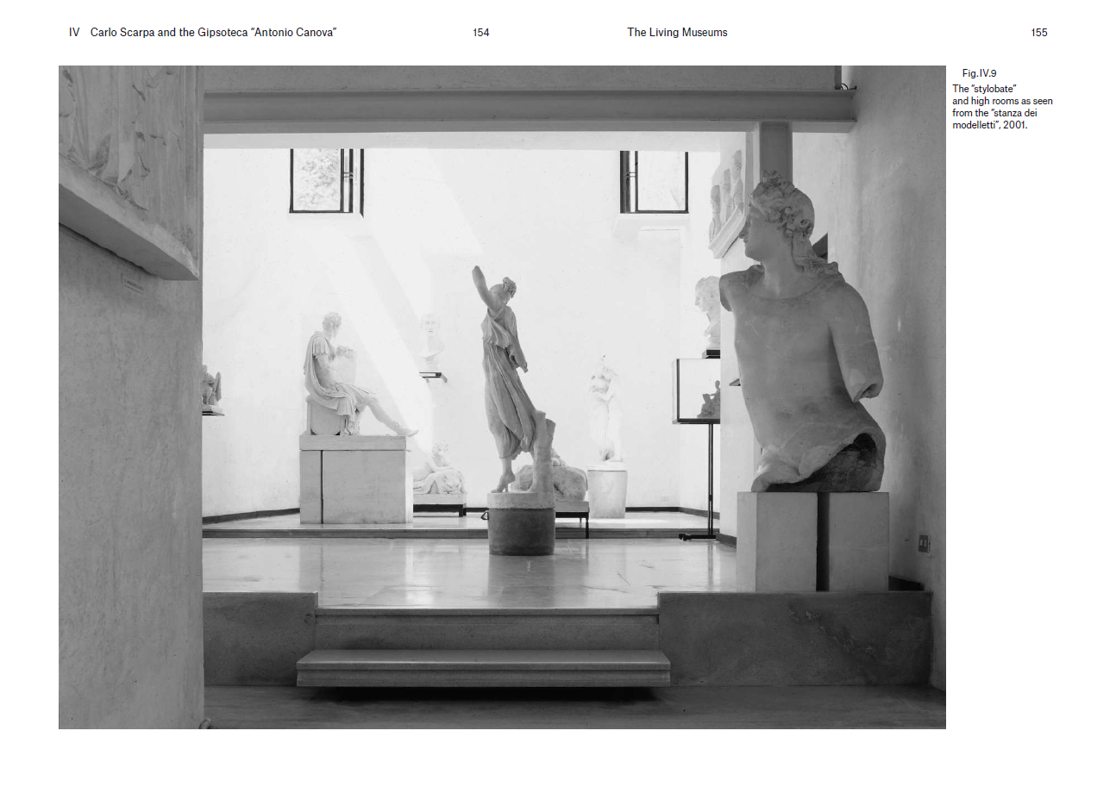1116x787 pixels.
Task: Click the left window high on the wall
Action: (x=325, y=180)
